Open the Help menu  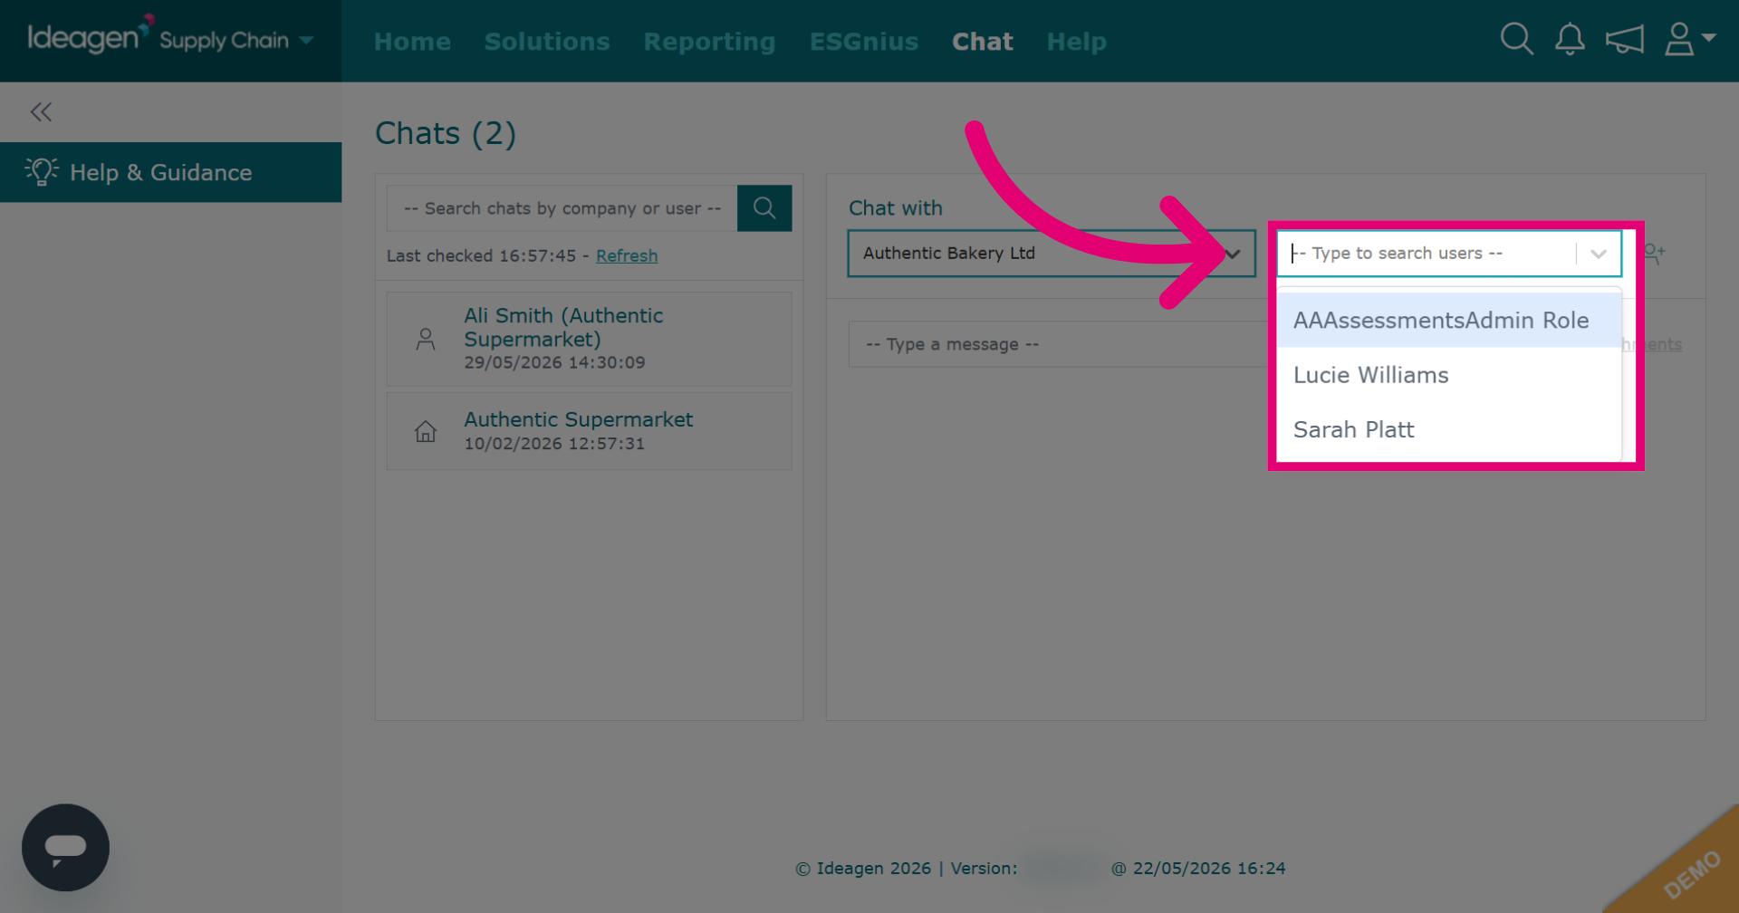(1077, 42)
